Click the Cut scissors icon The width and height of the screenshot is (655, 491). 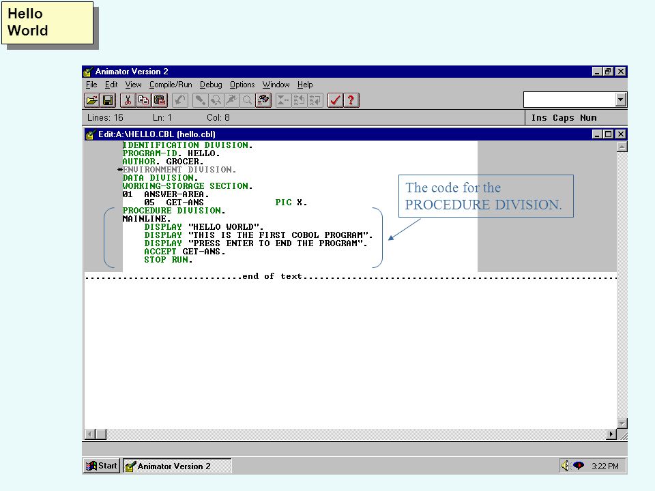[x=128, y=100]
